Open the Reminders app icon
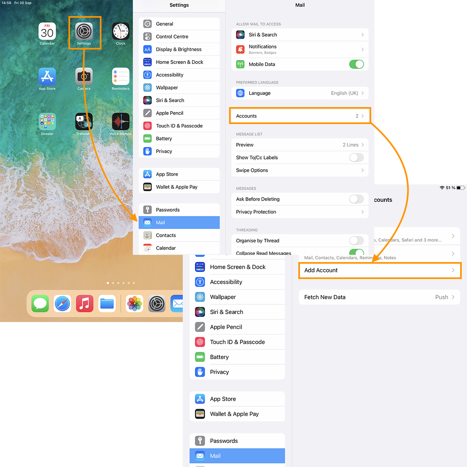 pyautogui.click(x=120, y=76)
